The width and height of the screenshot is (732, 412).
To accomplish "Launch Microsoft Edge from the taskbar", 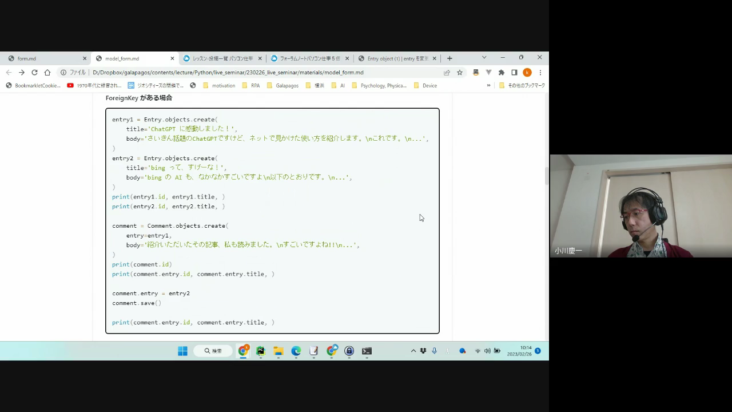I will click(296, 351).
